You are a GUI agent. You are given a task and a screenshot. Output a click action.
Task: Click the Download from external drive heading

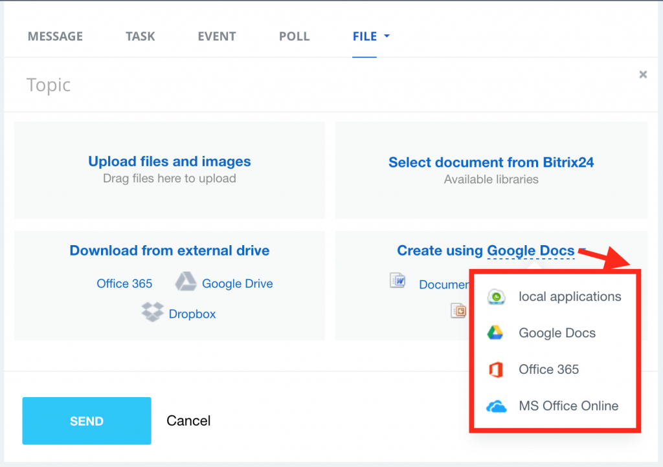tap(170, 250)
